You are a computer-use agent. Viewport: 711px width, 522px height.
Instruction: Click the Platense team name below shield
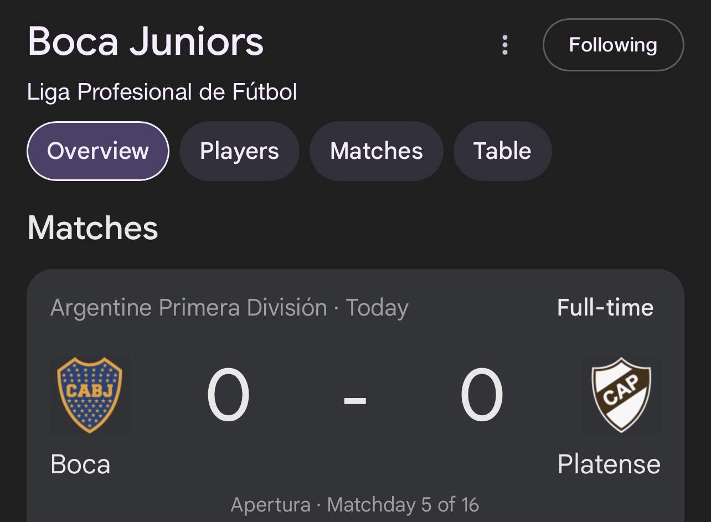[x=609, y=464]
